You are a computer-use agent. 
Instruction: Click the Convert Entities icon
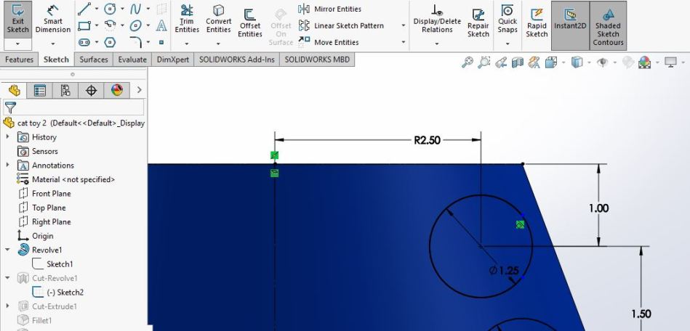(218, 20)
